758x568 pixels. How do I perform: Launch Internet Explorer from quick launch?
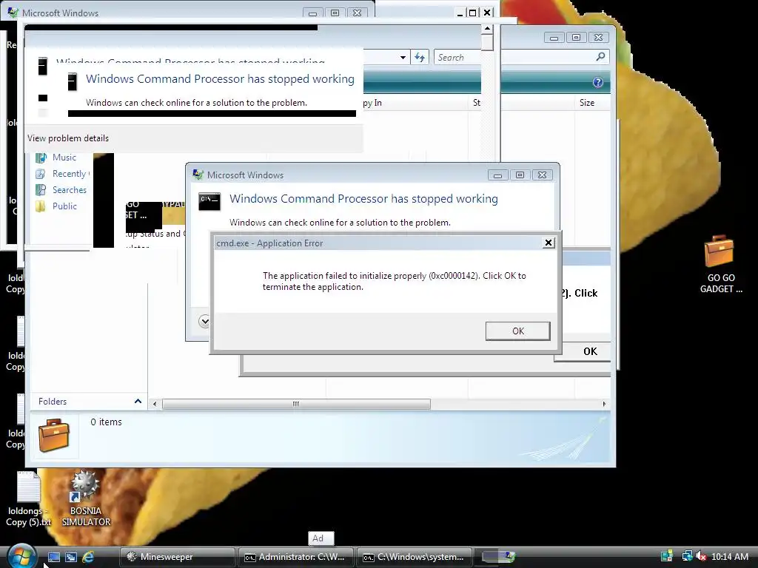click(x=88, y=557)
